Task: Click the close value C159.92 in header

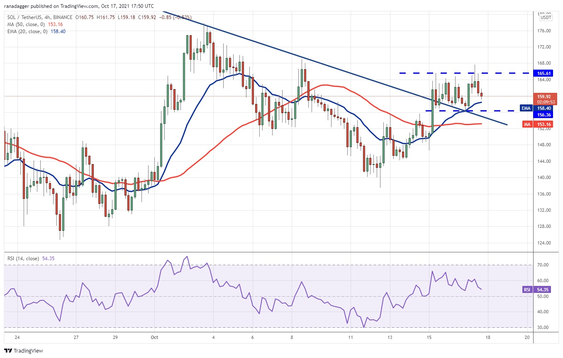Action: point(147,18)
